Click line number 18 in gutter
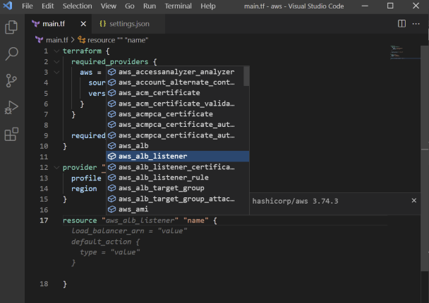Viewport: 429px width, 303px height. (x=44, y=284)
